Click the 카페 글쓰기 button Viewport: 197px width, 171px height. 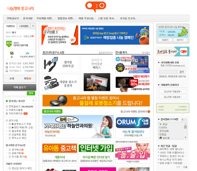pos(19,87)
